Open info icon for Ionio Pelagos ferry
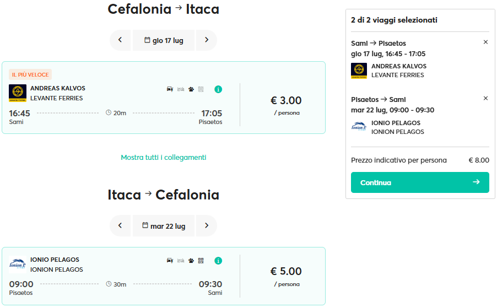 [218, 261]
